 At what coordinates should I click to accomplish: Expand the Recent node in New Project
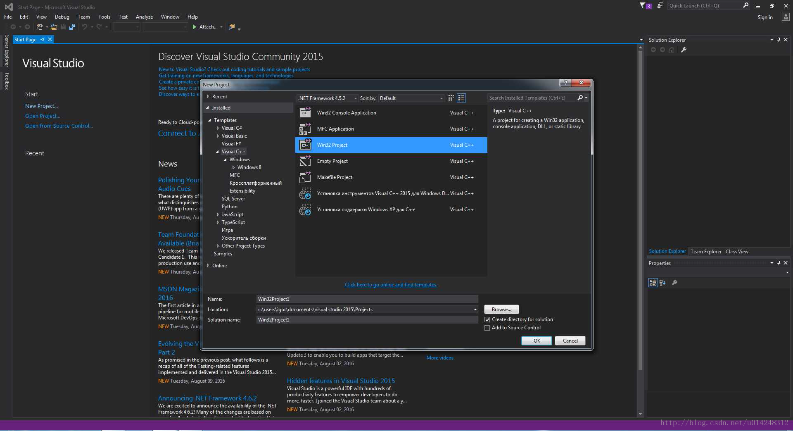pos(208,97)
